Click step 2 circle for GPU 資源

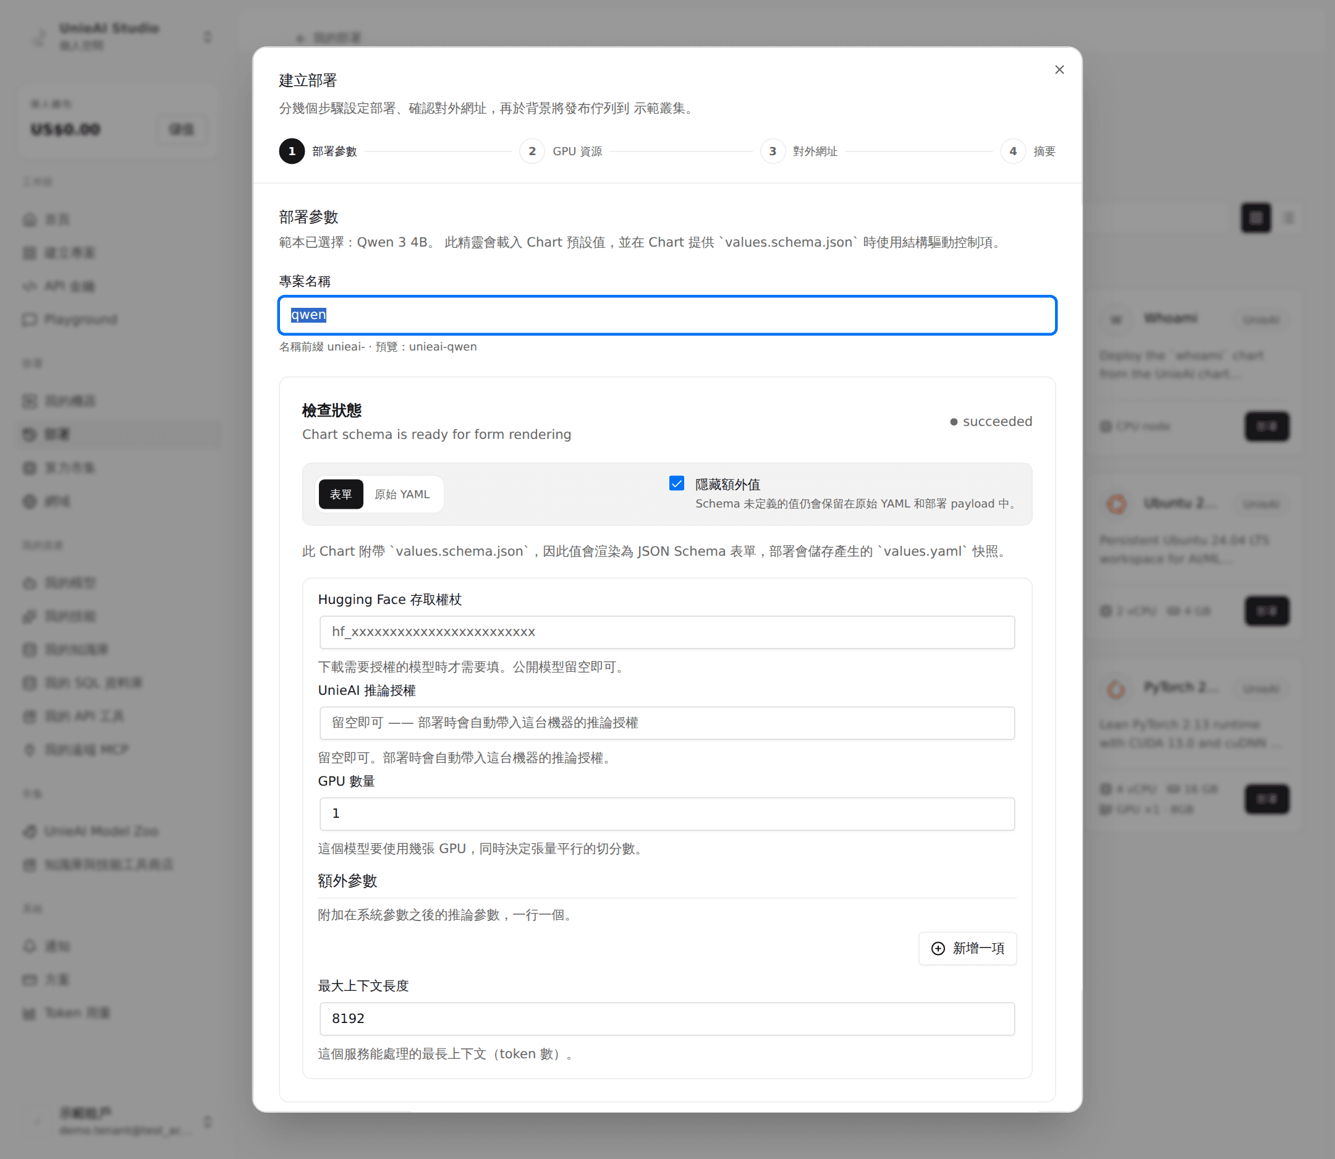coord(532,151)
